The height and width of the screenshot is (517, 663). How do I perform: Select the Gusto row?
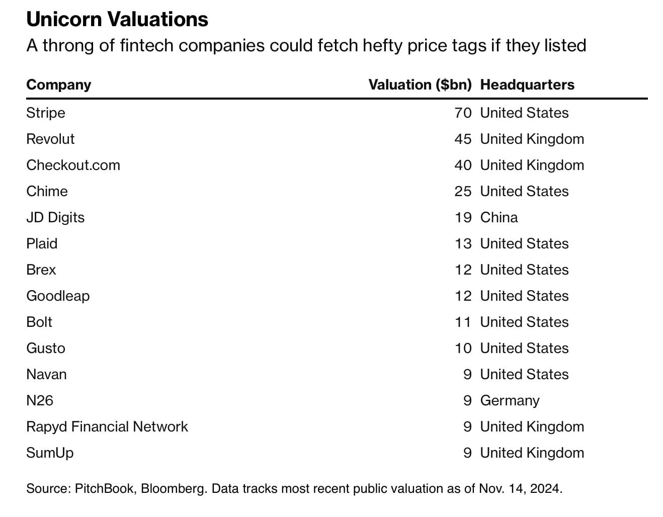[x=337, y=348]
